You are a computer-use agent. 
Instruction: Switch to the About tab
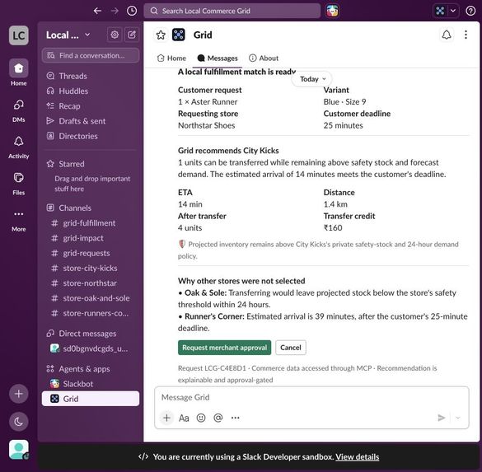click(x=264, y=58)
